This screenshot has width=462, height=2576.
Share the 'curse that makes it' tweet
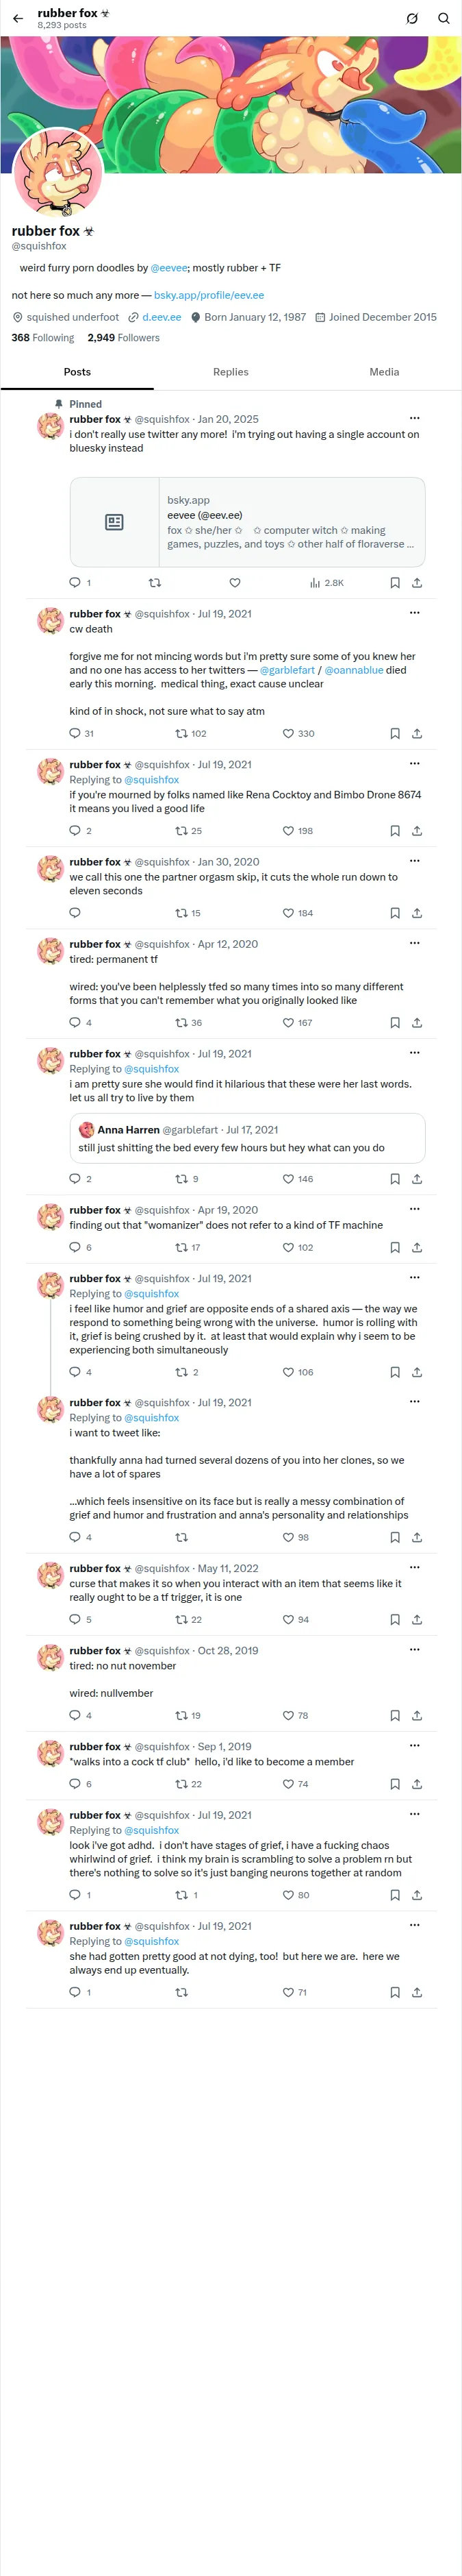[x=417, y=1619]
